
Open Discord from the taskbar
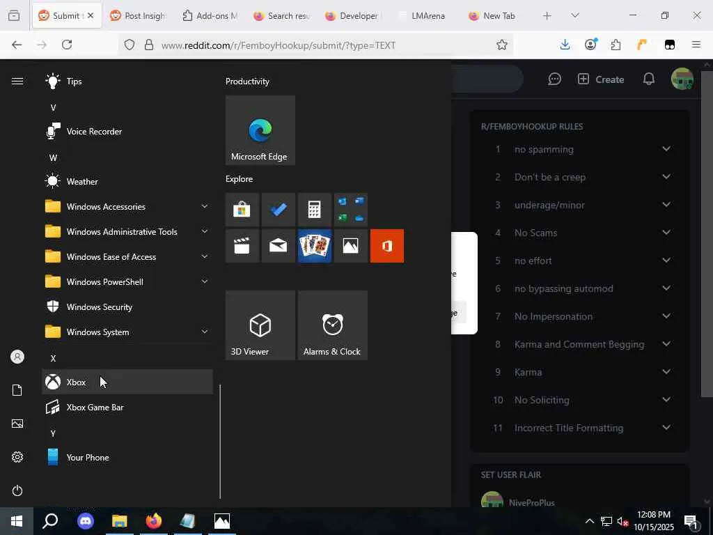[86, 521]
